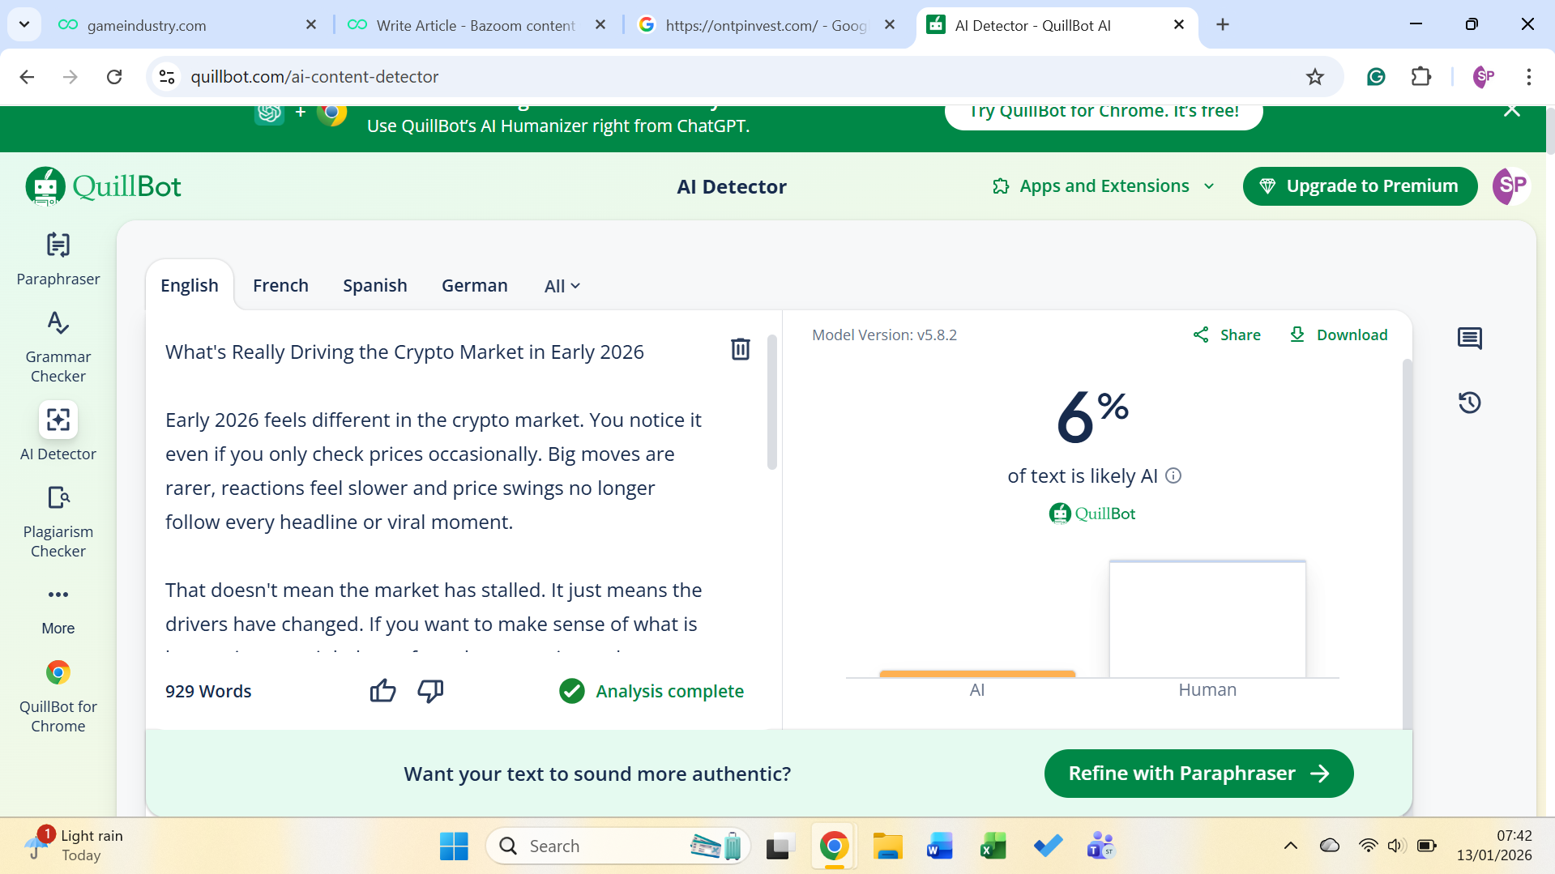Switch to the French language tab
Viewport: 1555px width, 874px height.
tap(280, 286)
